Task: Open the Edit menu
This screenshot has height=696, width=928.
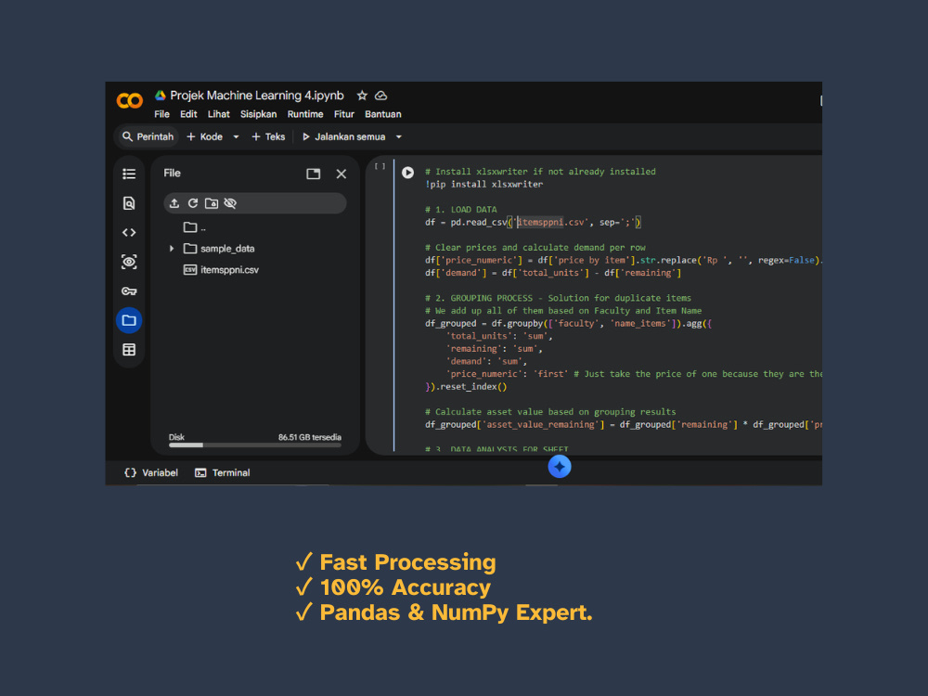Action: click(188, 114)
